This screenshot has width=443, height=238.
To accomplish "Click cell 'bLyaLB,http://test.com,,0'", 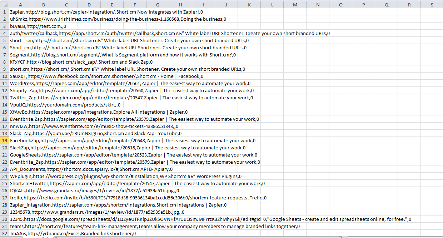I will tap(38, 26).
